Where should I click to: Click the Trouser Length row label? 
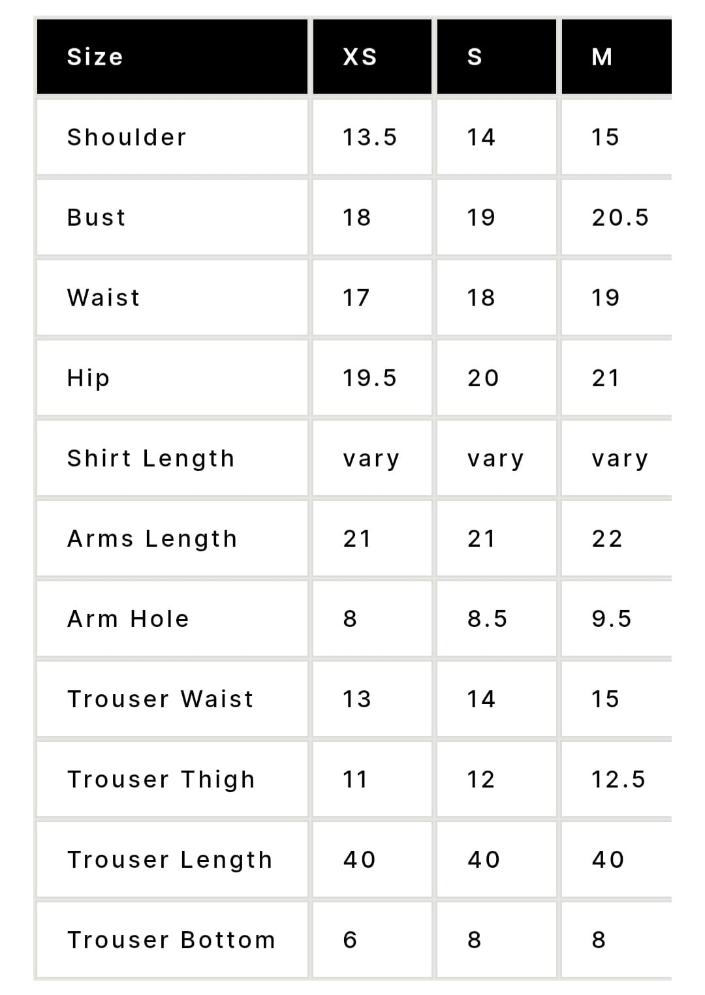170,860
